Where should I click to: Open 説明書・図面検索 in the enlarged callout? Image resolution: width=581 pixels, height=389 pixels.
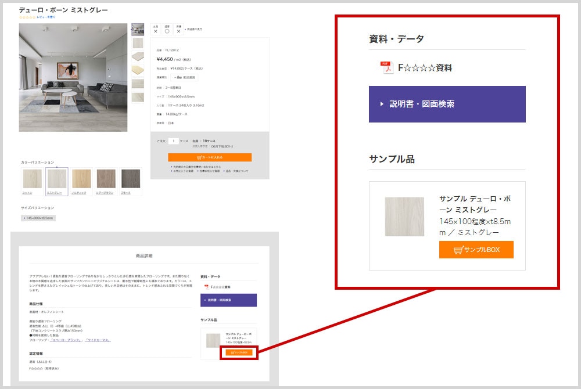447,105
